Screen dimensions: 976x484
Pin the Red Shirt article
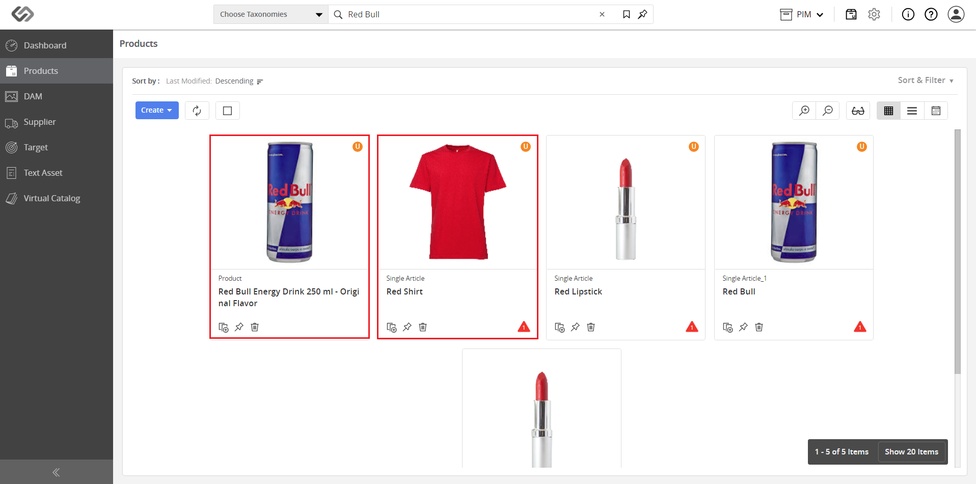coord(407,327)
